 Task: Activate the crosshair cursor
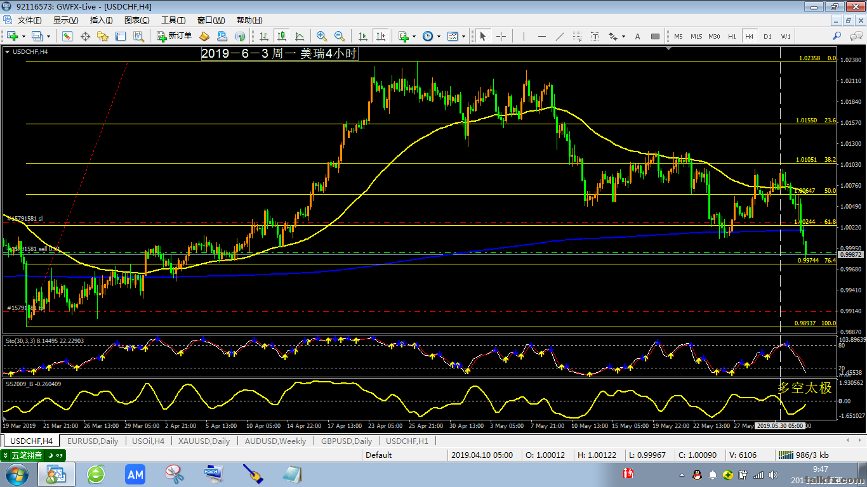pos(501,36)
